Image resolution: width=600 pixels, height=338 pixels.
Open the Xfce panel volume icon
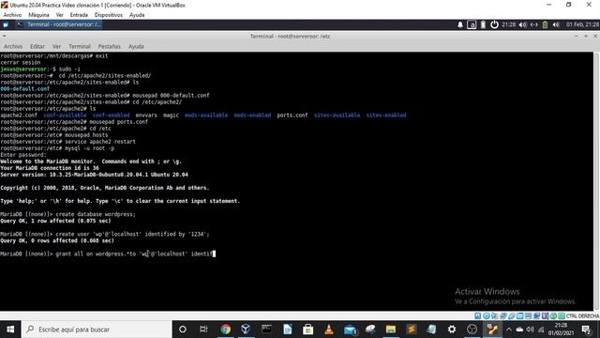click(523, 24)
